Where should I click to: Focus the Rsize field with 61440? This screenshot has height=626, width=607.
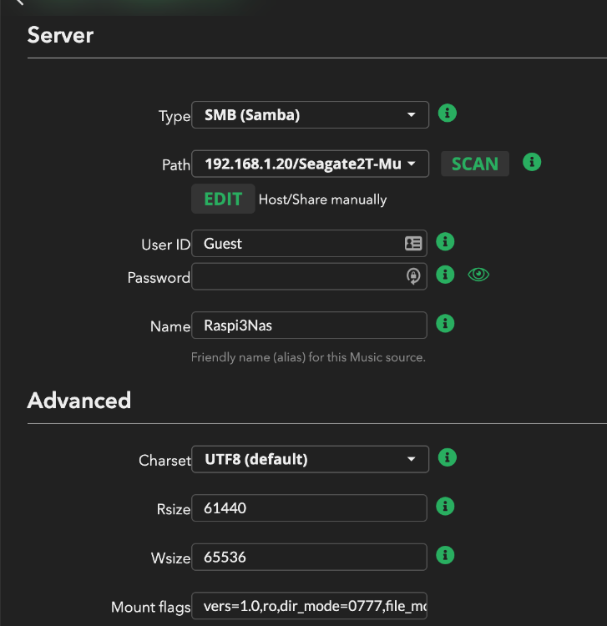tap(309, 507)
